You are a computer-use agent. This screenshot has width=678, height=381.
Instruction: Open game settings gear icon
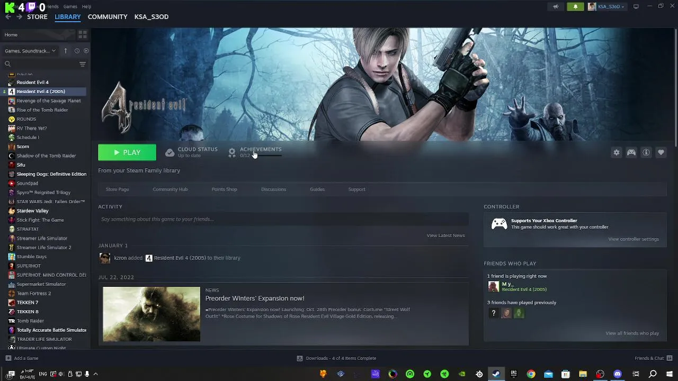tap(617, 152)
